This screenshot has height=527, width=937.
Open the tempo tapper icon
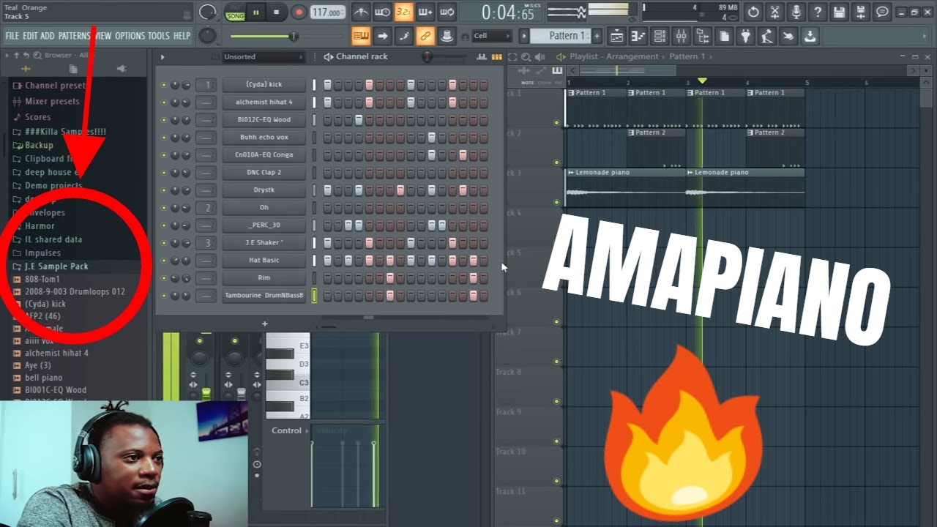click(767, 36)
